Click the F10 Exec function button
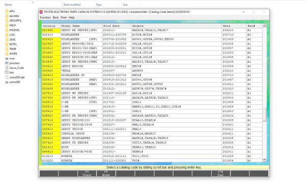This screenshot has width=306, height=190. 220,173
